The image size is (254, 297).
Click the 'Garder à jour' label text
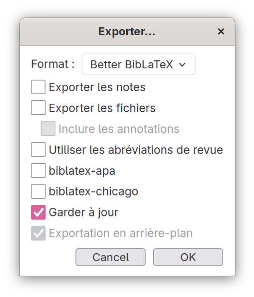coord(84,212)
